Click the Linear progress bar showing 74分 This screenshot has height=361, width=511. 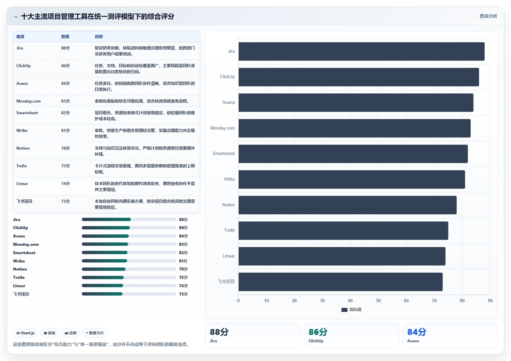pyautogui.click(x=129, y=286)
